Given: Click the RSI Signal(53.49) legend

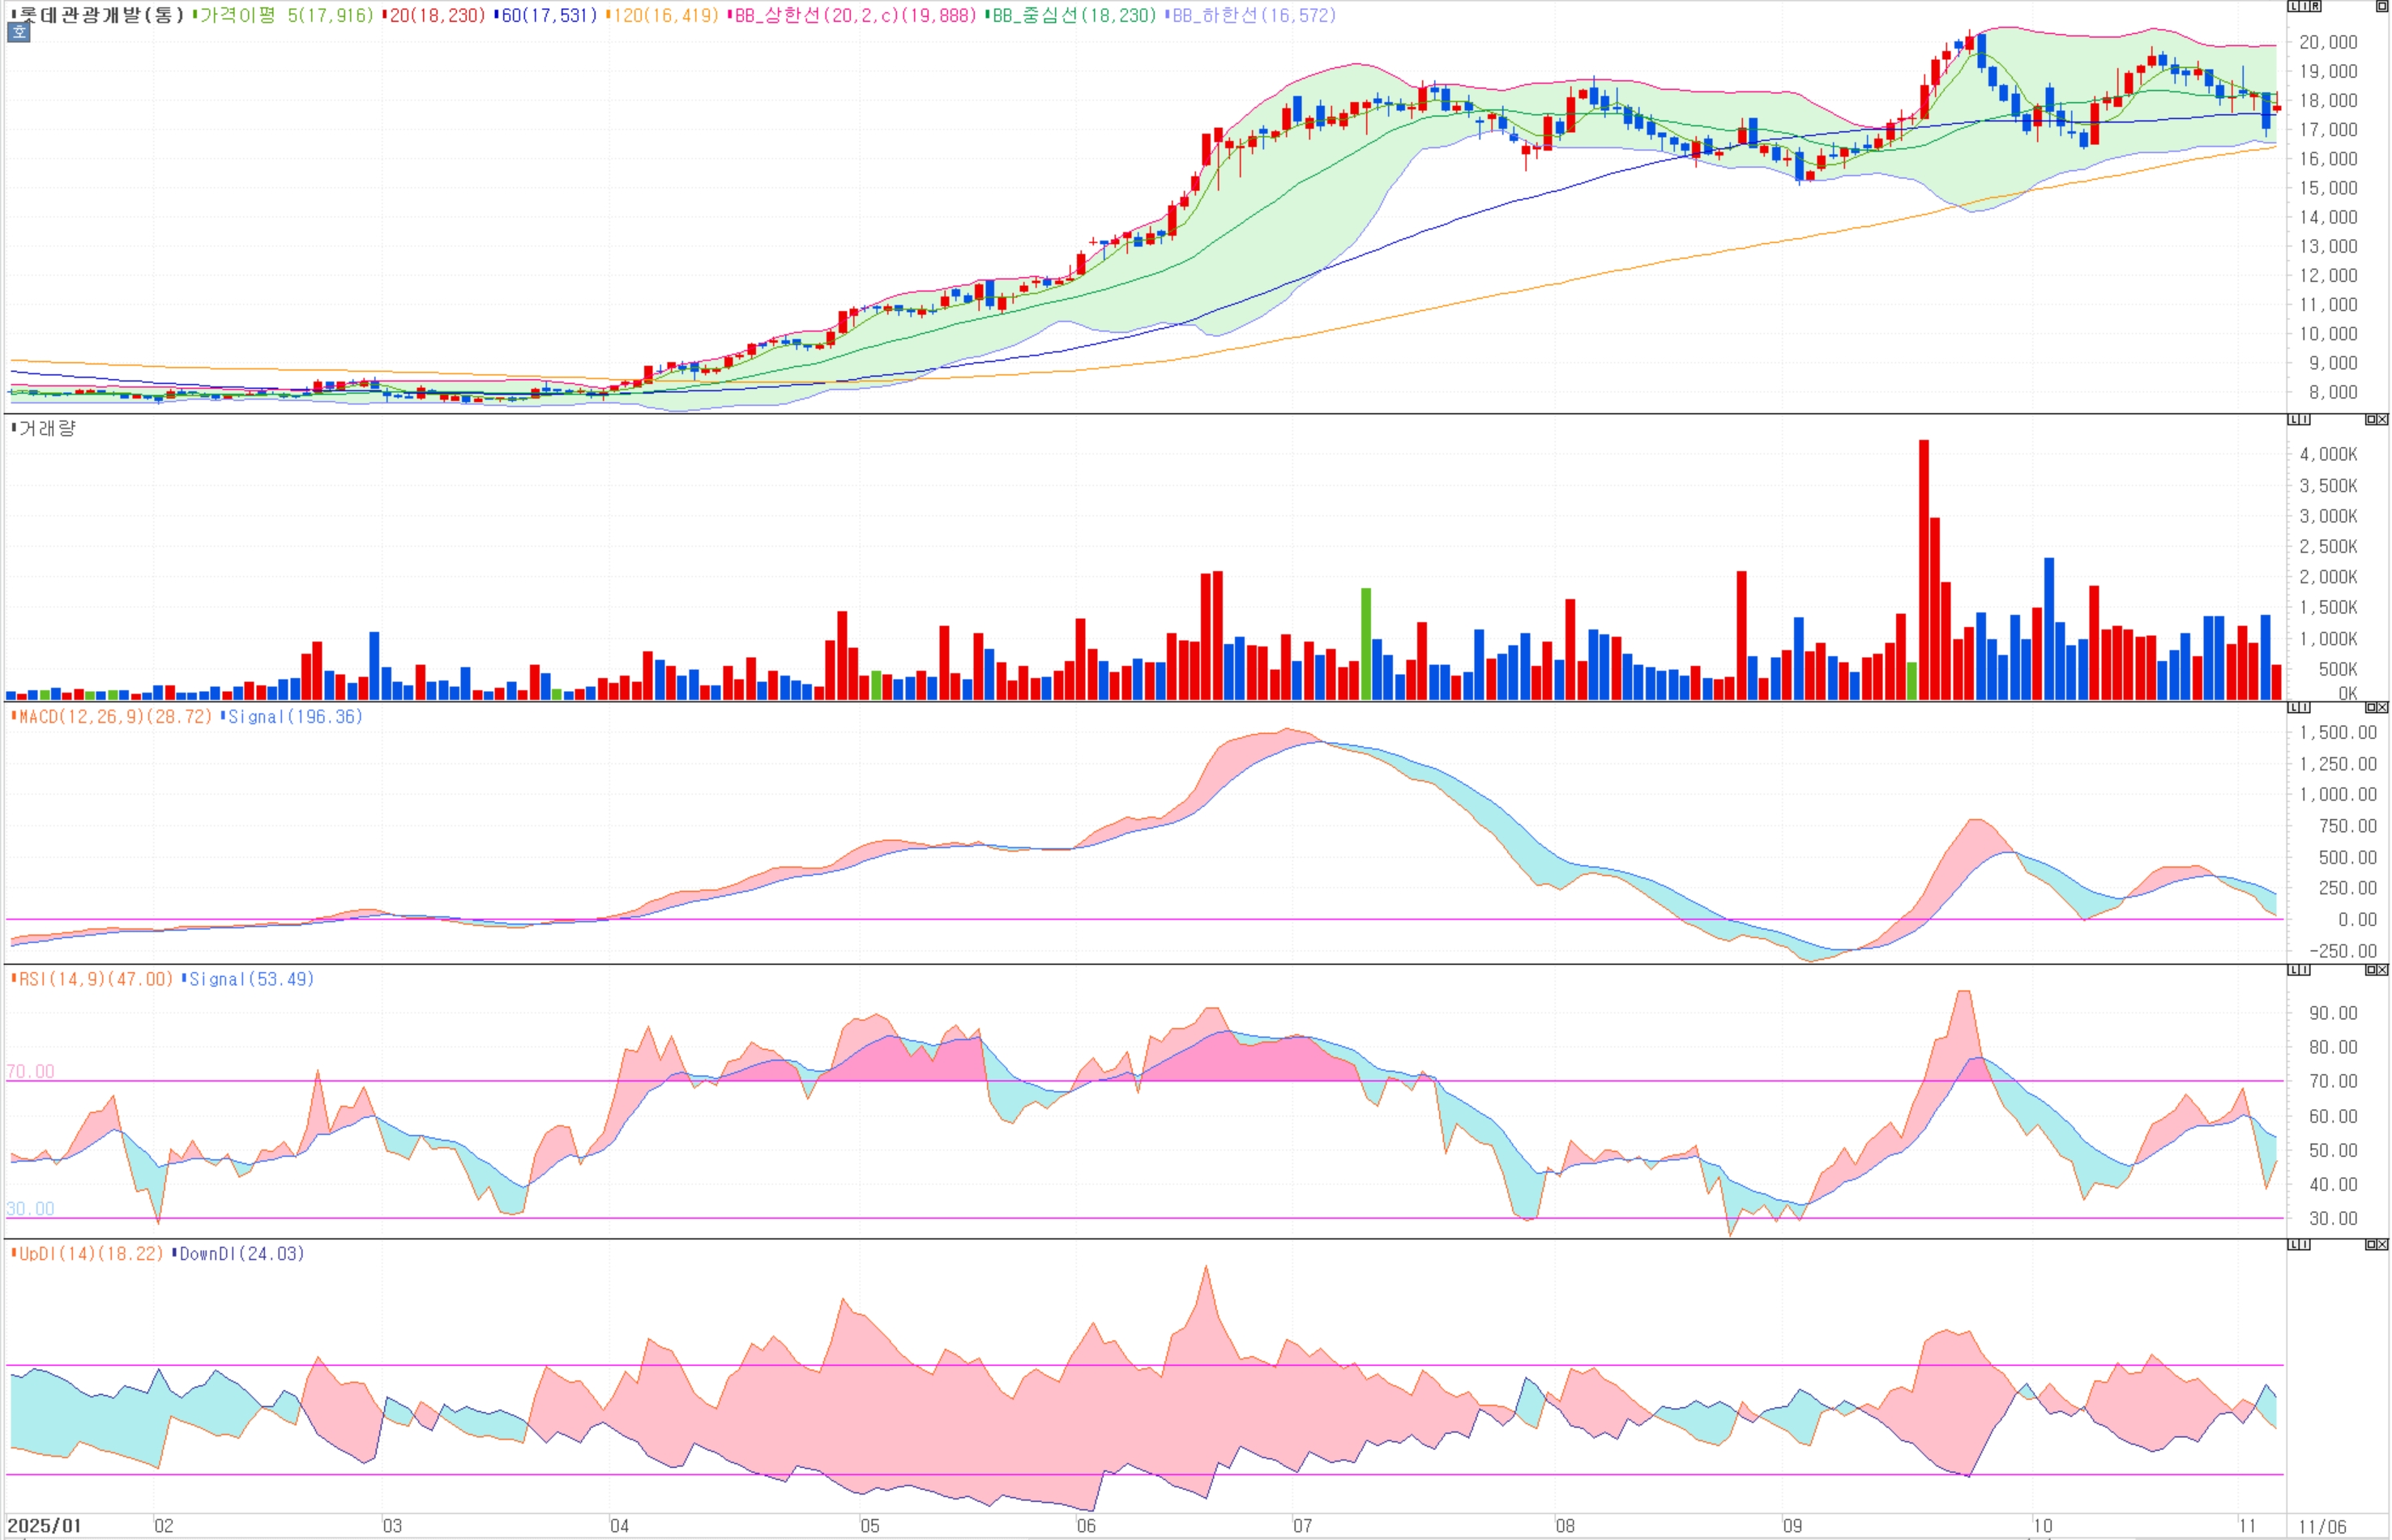Looking at the screenshot, I should [x=250, y=979].
